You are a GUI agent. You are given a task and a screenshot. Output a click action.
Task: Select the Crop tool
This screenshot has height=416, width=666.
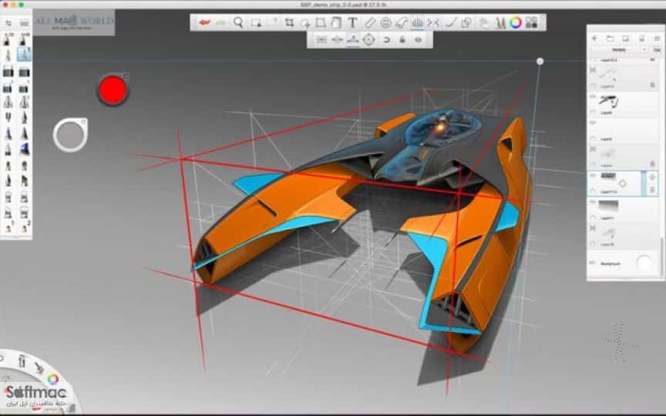[290, 23]
